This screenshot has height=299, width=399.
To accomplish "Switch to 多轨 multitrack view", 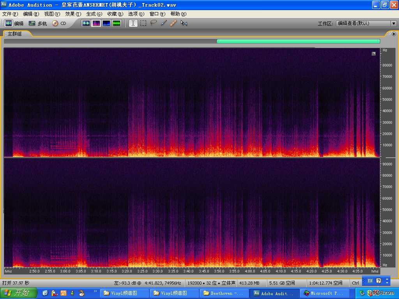I will [38, 23].
